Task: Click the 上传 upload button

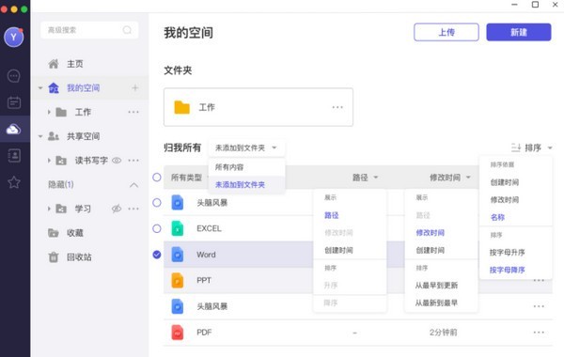Action: (446, 32)
